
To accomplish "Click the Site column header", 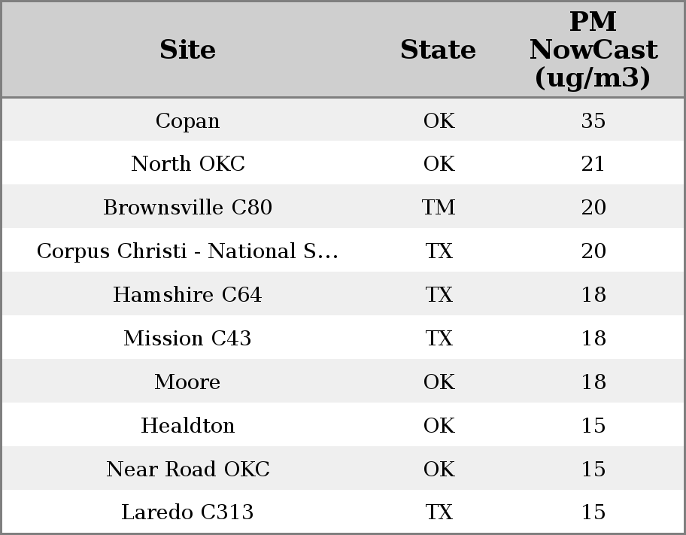I will [187, 50].
